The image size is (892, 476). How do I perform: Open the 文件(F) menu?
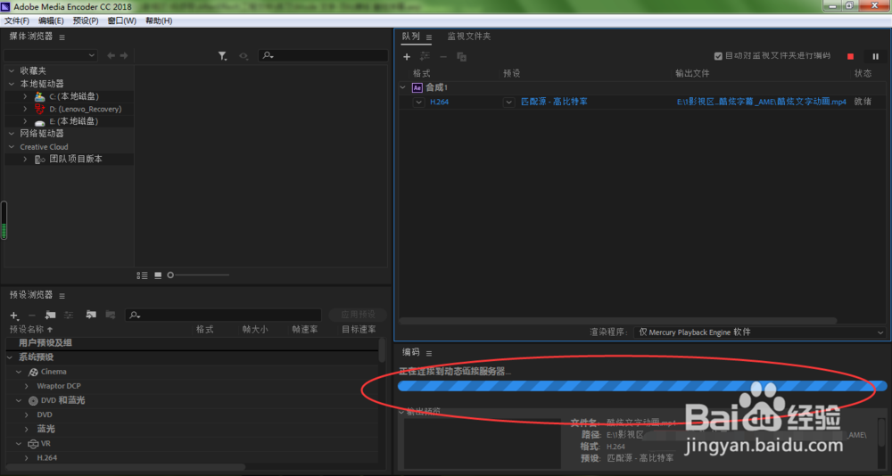16,21
